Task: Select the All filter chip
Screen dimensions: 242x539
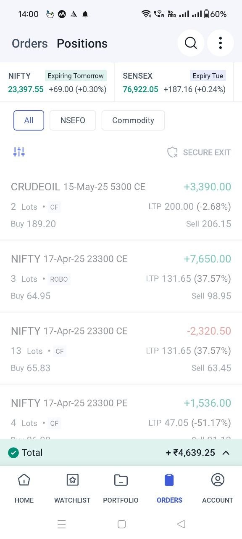Action: [x=29, y=120]
